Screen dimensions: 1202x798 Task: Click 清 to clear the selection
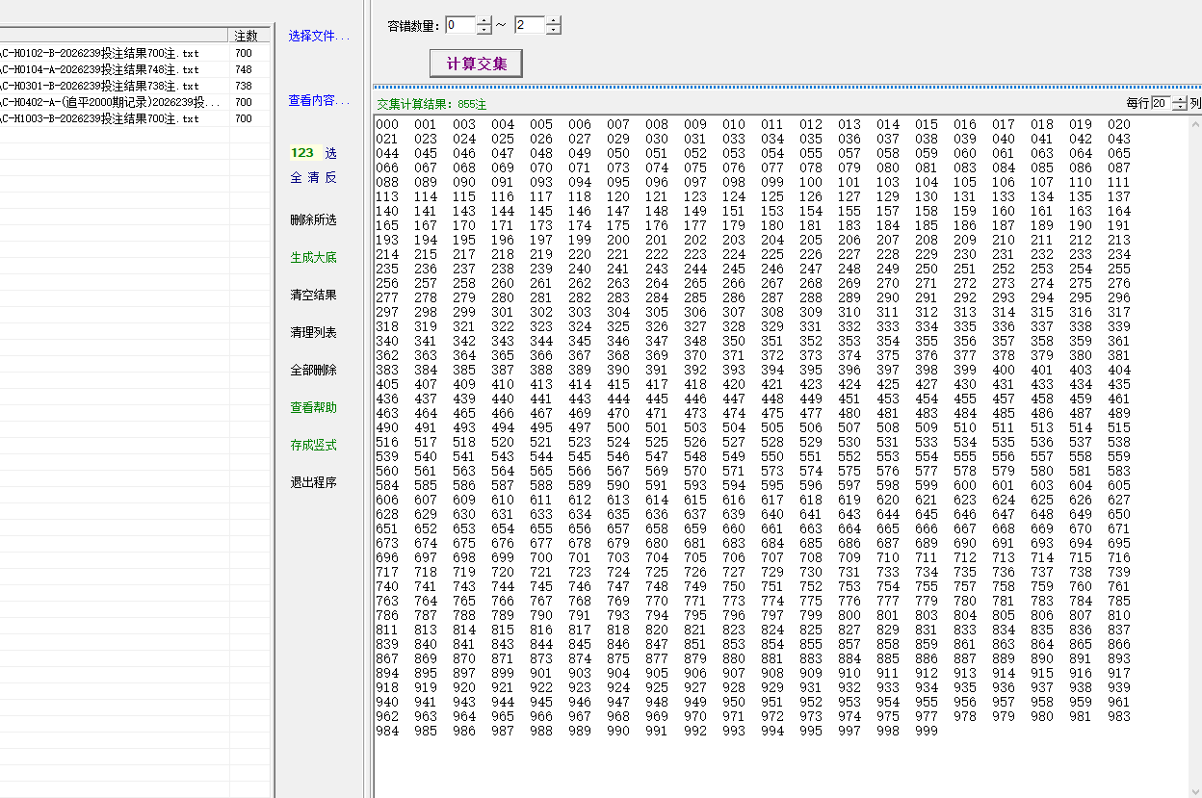click(x=314, y=178)
